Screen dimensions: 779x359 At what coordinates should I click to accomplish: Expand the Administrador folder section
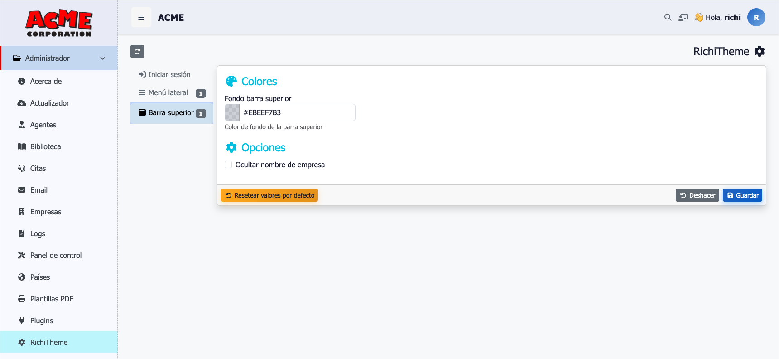[x=47, y=58]
